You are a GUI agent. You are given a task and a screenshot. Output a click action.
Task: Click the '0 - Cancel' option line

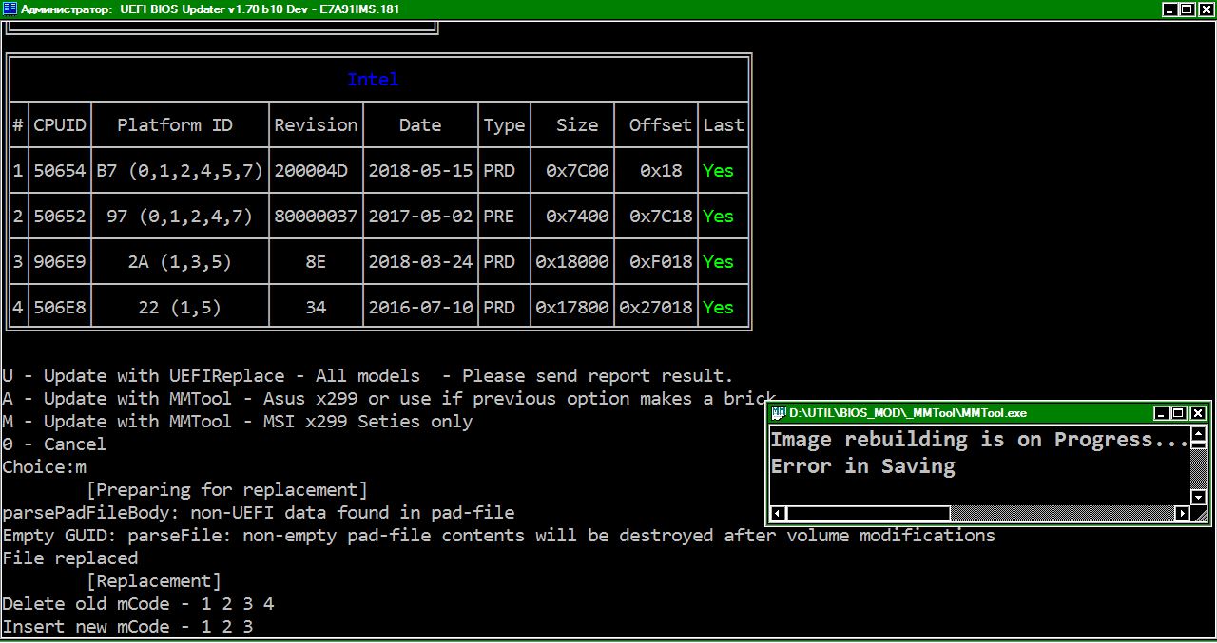[54, 444]
